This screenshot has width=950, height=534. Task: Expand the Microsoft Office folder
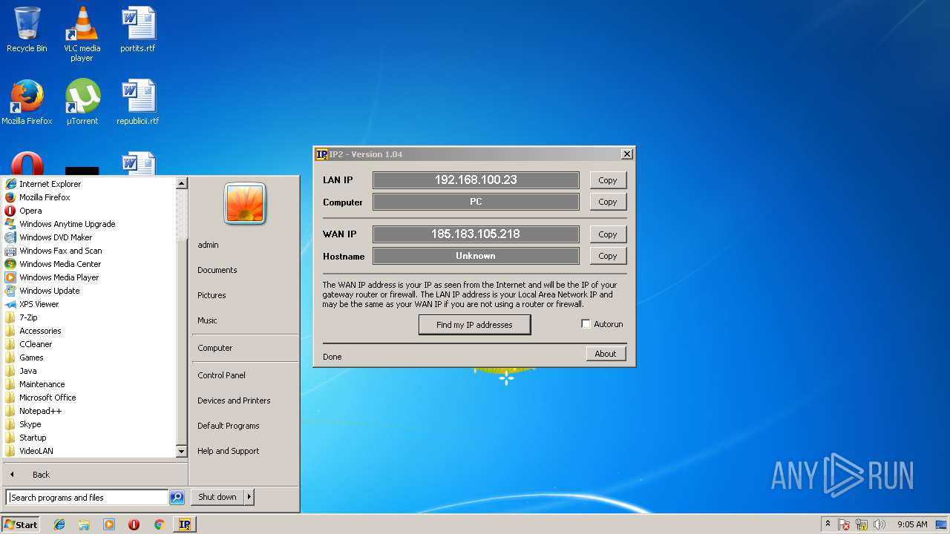coord(47,398)
